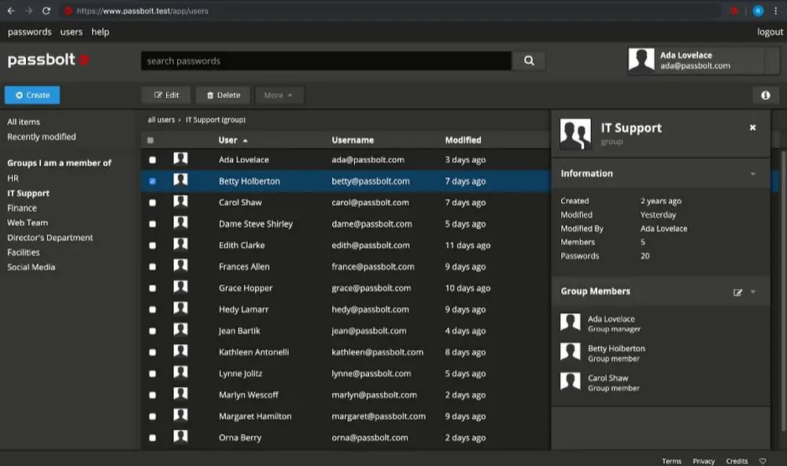The width and height of the screenshot is (787, 466).
Task: Click the browser reload icon
Action: pyautogui.click(x=46, y=10)
